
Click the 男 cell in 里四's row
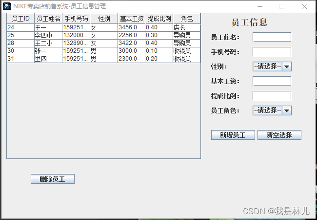104,59
